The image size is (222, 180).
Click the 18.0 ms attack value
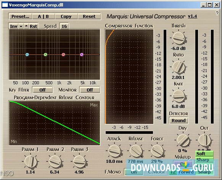pyautogui.click(x=114, y=161)
